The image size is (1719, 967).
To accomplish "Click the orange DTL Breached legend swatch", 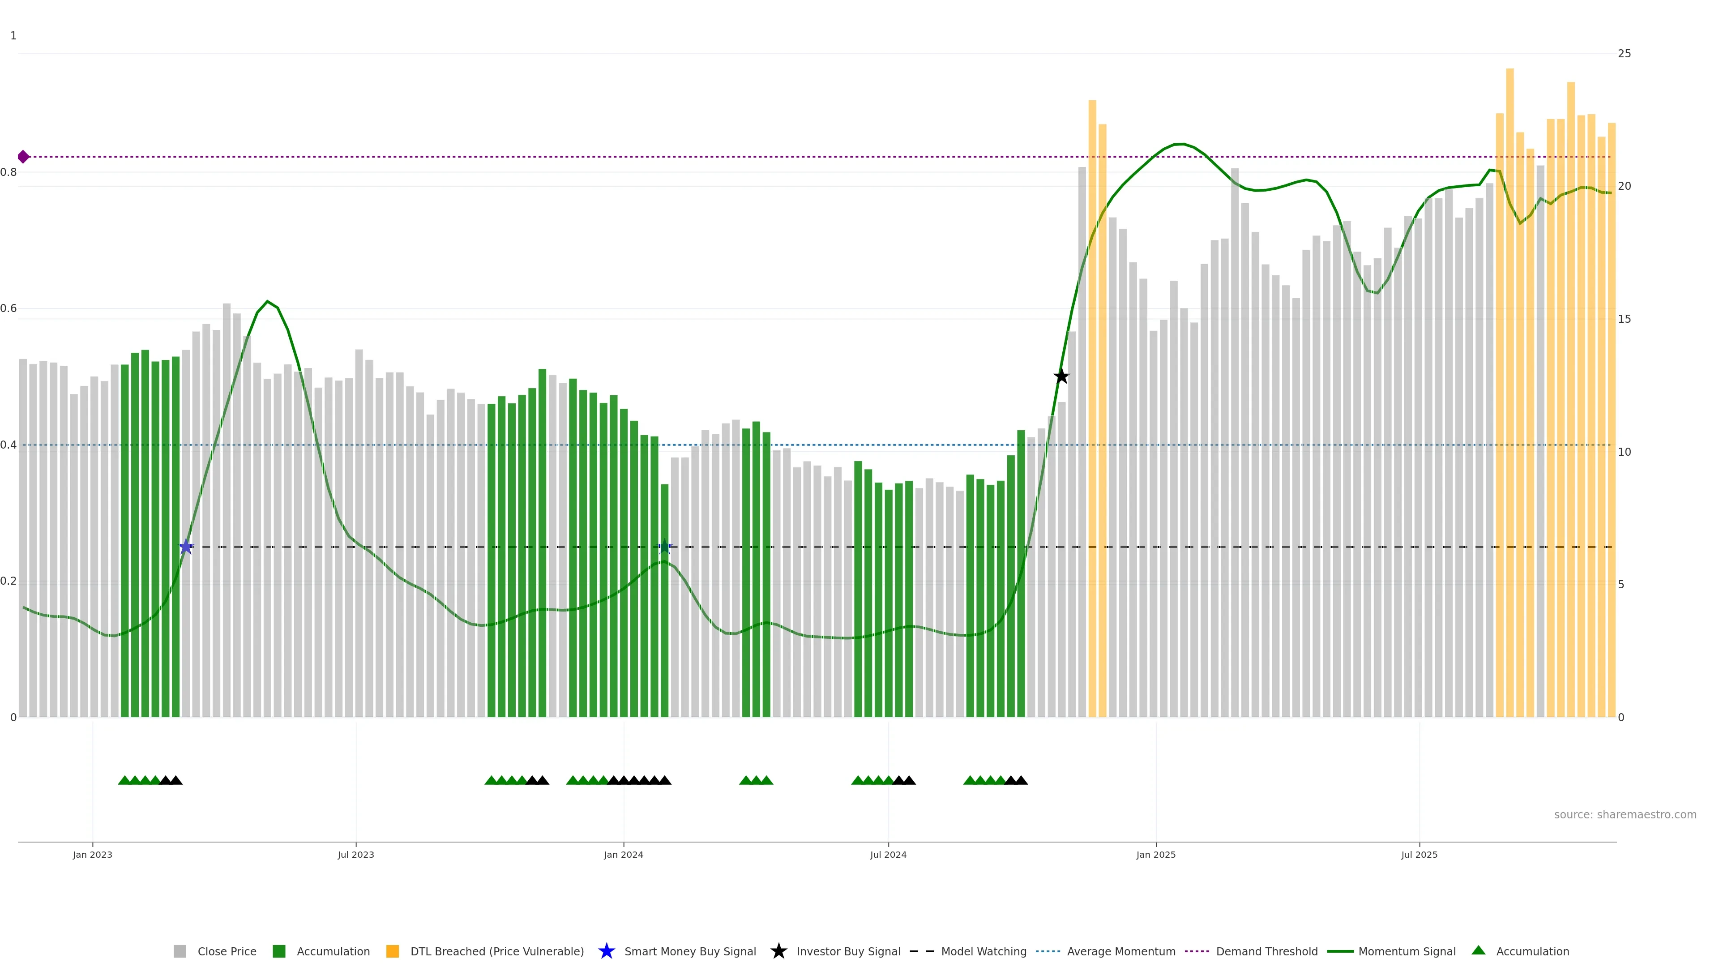I will pyautogui.click(x=393, y=951).
